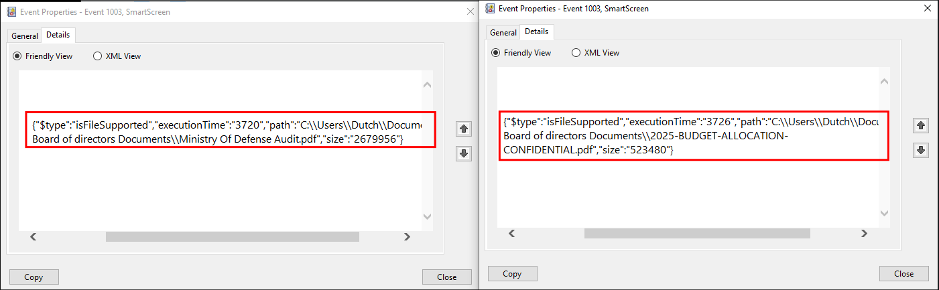Click executionTime 3726 JSON line, right window
This screenshot has height=290, width=939.
[x=691, y=122]
